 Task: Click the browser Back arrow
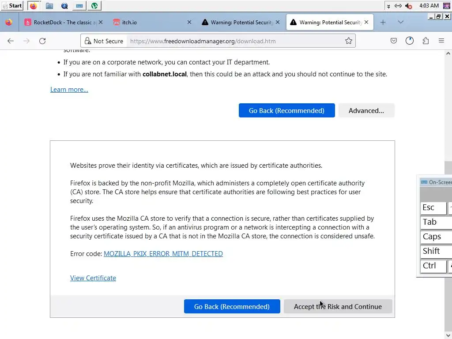pos(11,41)
